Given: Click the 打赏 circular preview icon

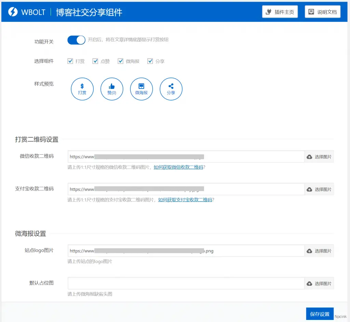Looking at the screenshot, I should tap(82, 89).
